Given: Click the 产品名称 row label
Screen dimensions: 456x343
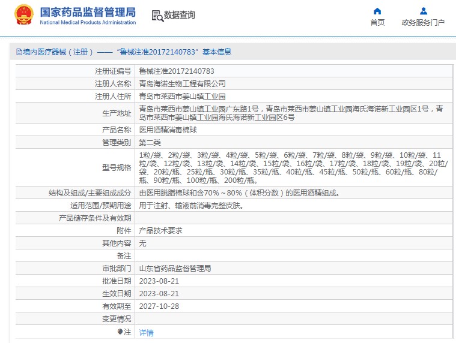Looking at the screenshot, I should coord(117,130).
